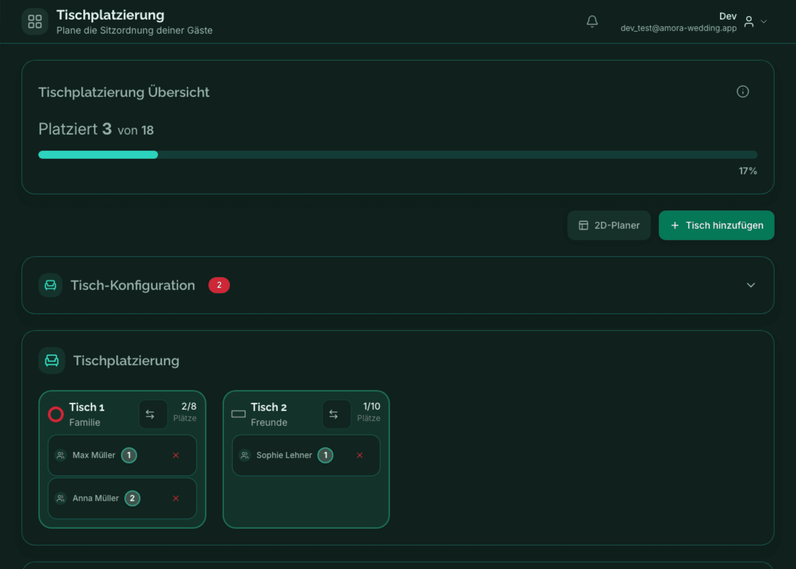796x569 pixels.
Task: Click the page title Tischplatzierung in header
Action: pos(110,15)
